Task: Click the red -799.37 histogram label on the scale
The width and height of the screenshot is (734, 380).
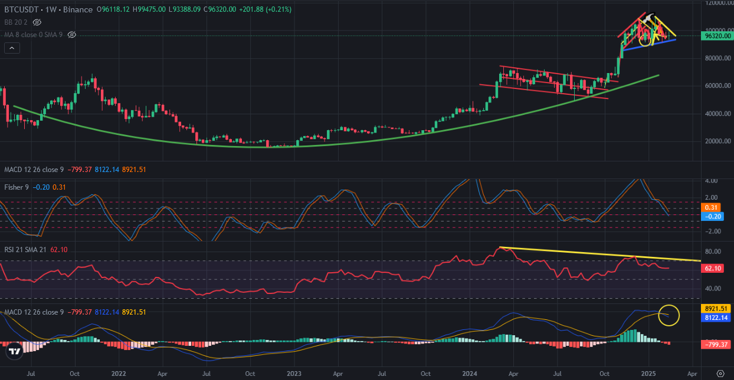Action: click(x=717, y=344)
